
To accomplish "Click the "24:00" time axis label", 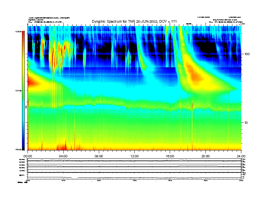I will (241, 156).
